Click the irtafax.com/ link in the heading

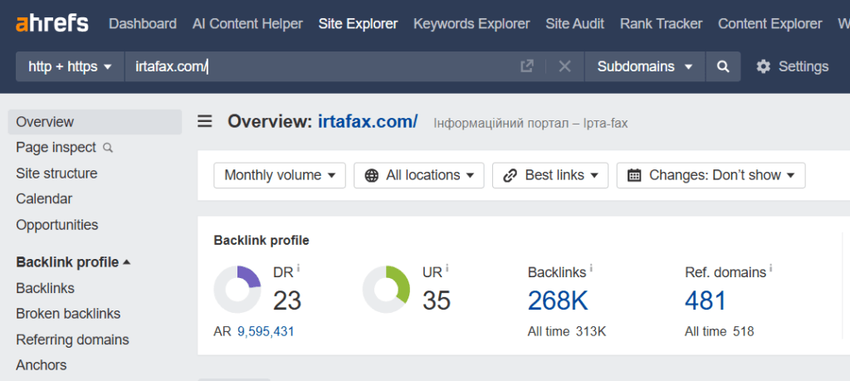point(368,121)
